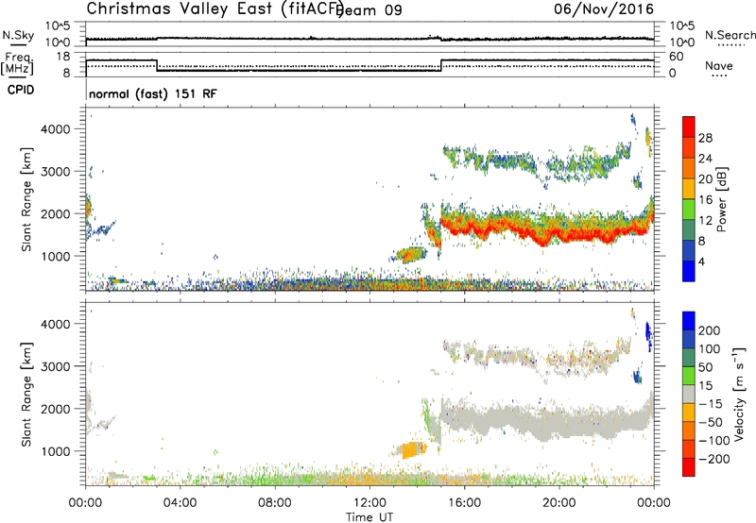
Task: Click the 2000 tick of the velocity panel
Action: click(55, 409)
